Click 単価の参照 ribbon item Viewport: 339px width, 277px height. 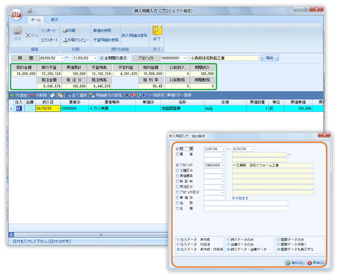(102, 31)
